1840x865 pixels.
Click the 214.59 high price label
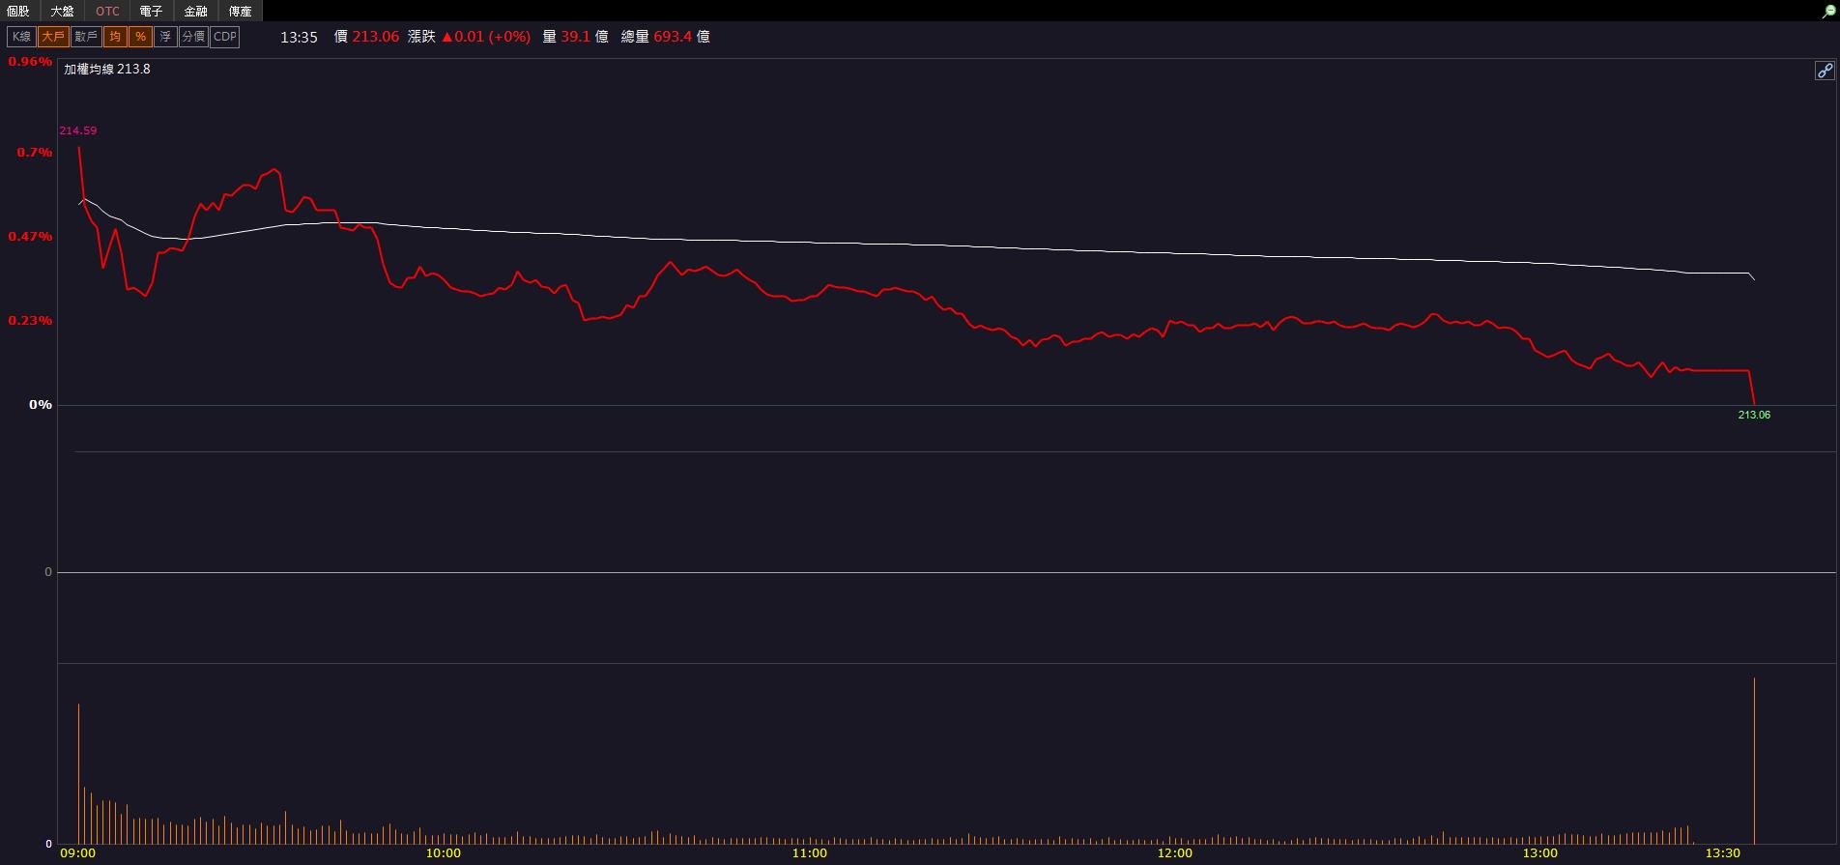tap(78, 130)
